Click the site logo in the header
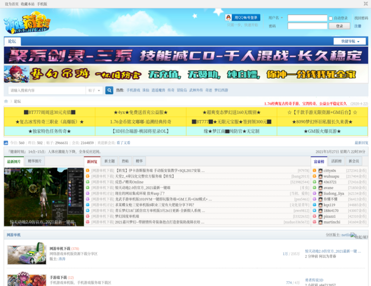Viewport: 371px width, 286px height. pos(27,22)
